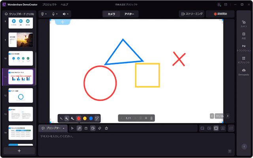Go to previous whiteboard page
Screen dimensions: 253x158
pos(121,118)
